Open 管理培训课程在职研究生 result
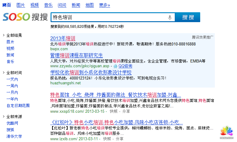The width and height of the screenshot is (237, 142). tap(76, 55)
